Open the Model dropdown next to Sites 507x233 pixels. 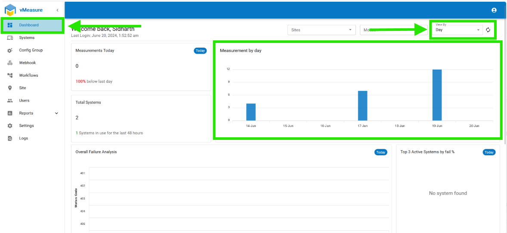pos(393,30)
